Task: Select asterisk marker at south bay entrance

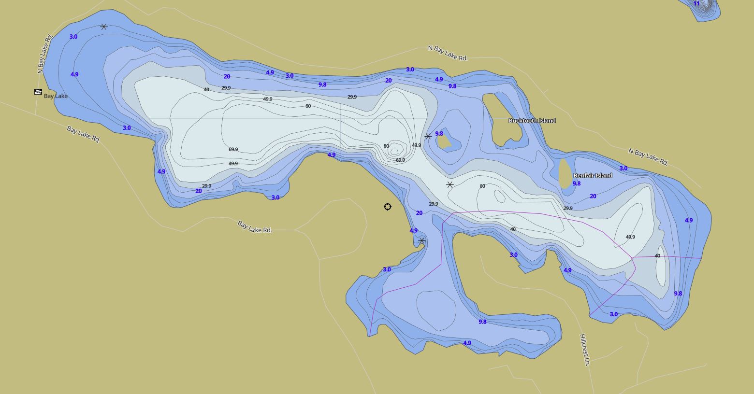Action: [x=422, y=240]
